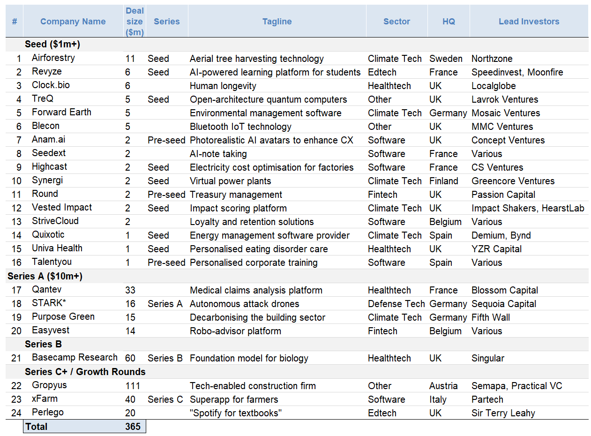Image resolution: width=591 pixels, height=436 pixels.
Task: Select the "Spotify for textbooks" tagline
Action: pyautogui.click(x=237, y=413)
